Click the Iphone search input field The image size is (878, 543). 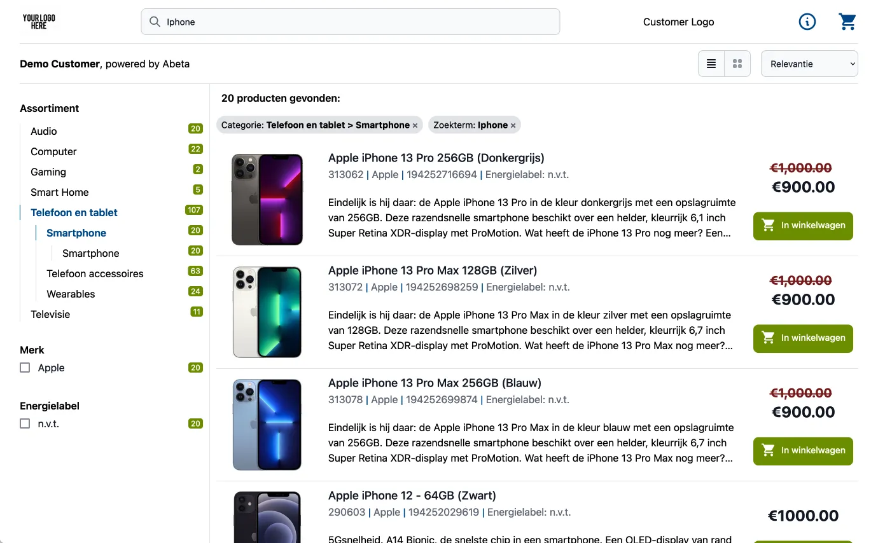(350, 22)
